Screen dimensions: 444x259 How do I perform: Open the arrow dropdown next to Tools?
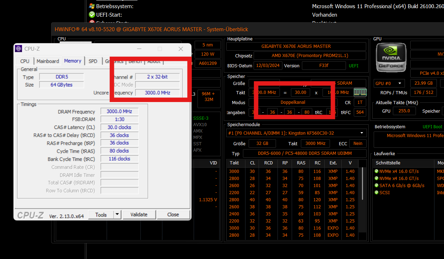pos(117,215)
